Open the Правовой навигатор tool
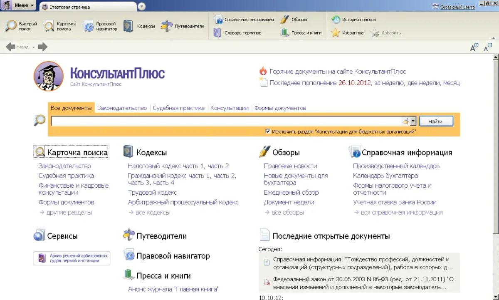 (x=100, y=25)
